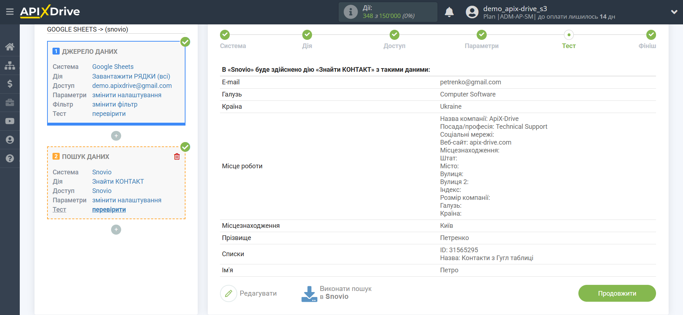The image size is (683, 315).
Task: Click the user avatar icon
Action: pyautogui.click(x=472, y=12)
